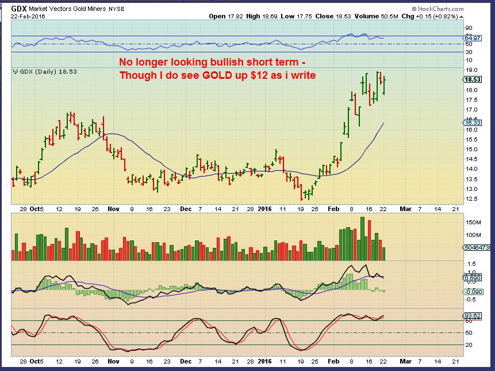Viewport: 495px width, 371px height.
Task: Click the RSI current value tag 64.97
Action: click(x=473, y=38)
